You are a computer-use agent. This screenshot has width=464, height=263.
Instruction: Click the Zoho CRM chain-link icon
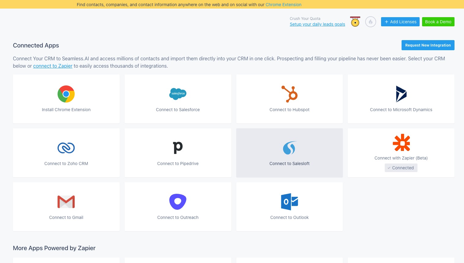coord(66,148)
